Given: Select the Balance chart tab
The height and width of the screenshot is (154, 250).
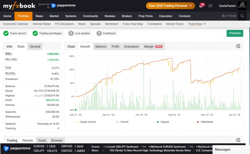Looking at the screenshot, I should click(x=101, y=46).
